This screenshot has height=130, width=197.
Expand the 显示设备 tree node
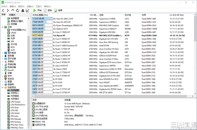click(x=3, y=59)
